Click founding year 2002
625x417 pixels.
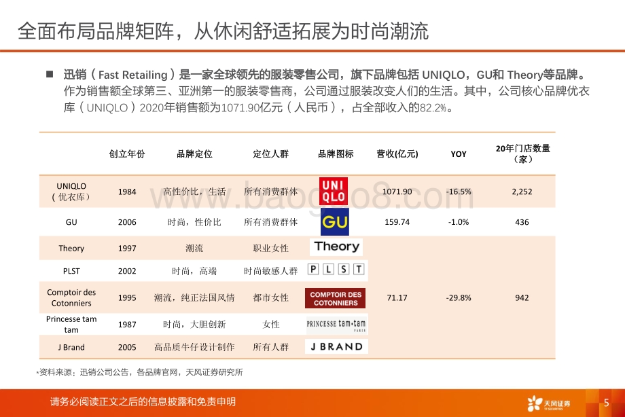pyautogui.click(x=127, y=271)
